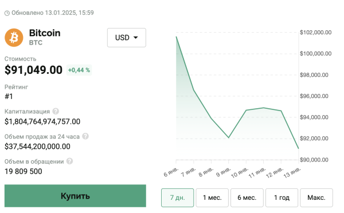Click the $102,000.00 axis label
Viewport: 344px width, 213px height.
pos(316,33)
